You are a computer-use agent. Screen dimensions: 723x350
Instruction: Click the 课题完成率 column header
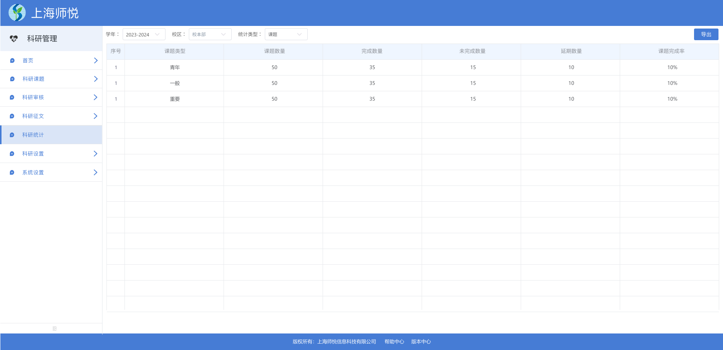click(671, 51)
